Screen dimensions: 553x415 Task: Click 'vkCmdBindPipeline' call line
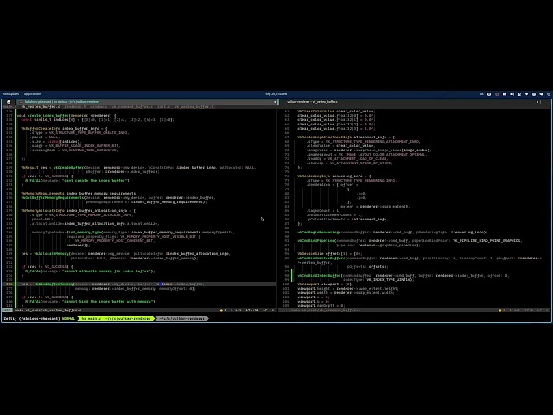coord(409,241)
